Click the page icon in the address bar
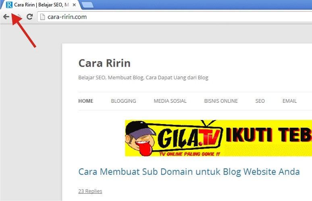 [42, 17]
